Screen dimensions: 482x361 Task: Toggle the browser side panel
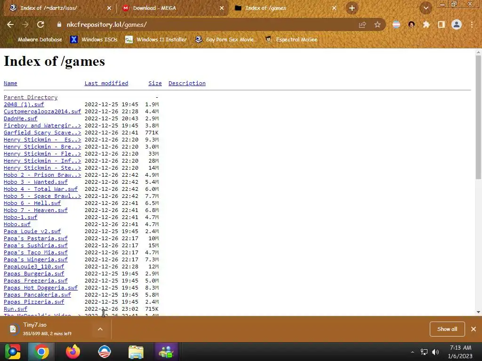(x=442, y=24)
